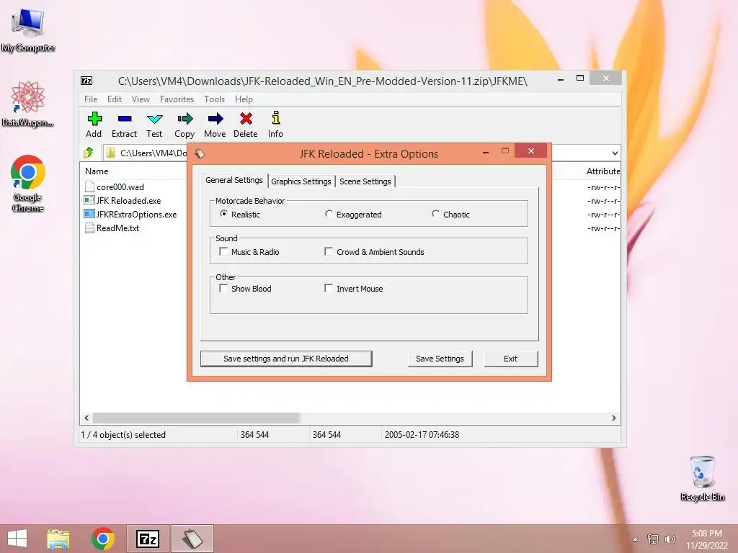
Task: Enable Crowd & Ambient Sounds checkbox
Action: [x=329, y=251]
